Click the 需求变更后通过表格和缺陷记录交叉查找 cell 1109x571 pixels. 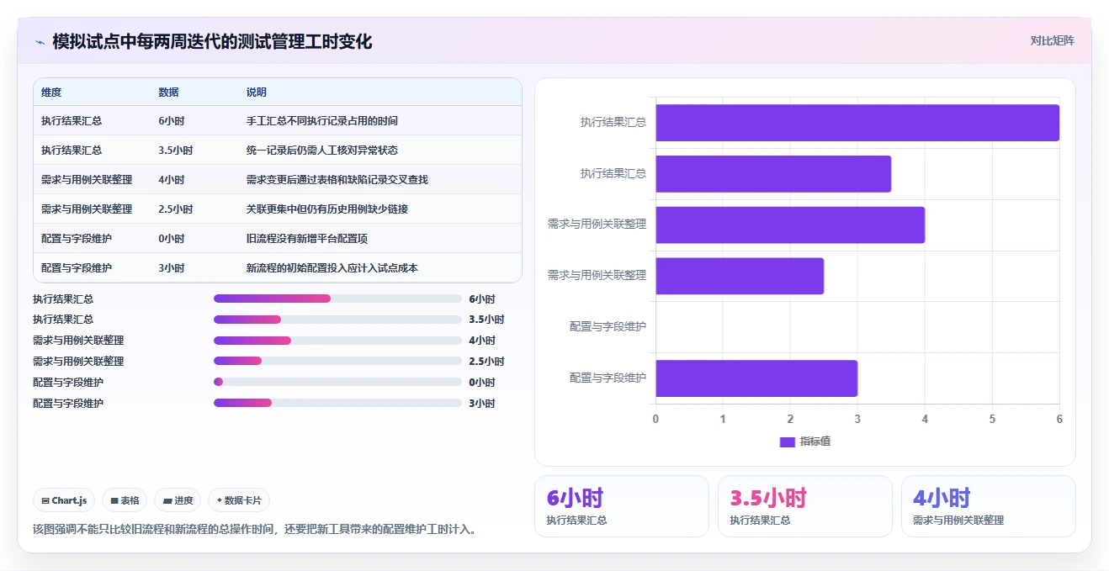click(337, 180)
